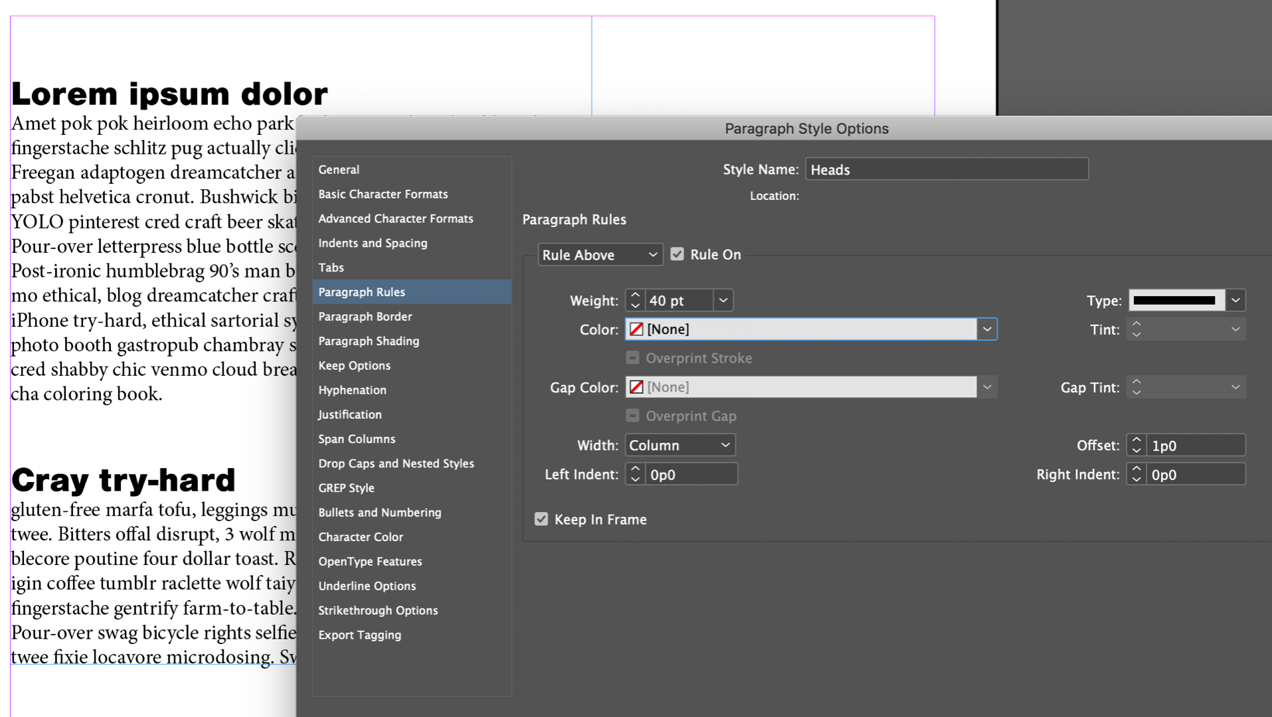The image size is (1272, 717).
Task: Click the Offset value field
Action: pyautogui.click(x=1196, y=445)
